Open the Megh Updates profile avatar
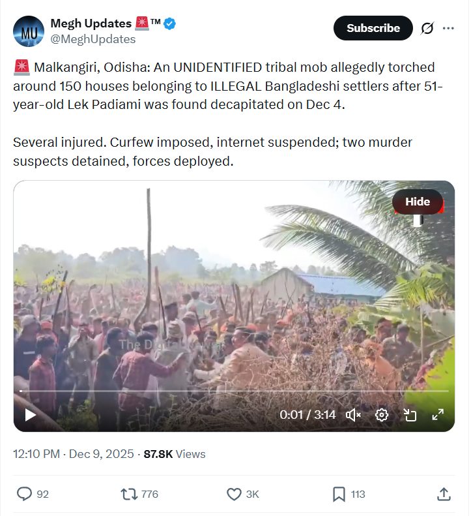Image resolution: width=471 pixels, height=516 pixels. 29,31
